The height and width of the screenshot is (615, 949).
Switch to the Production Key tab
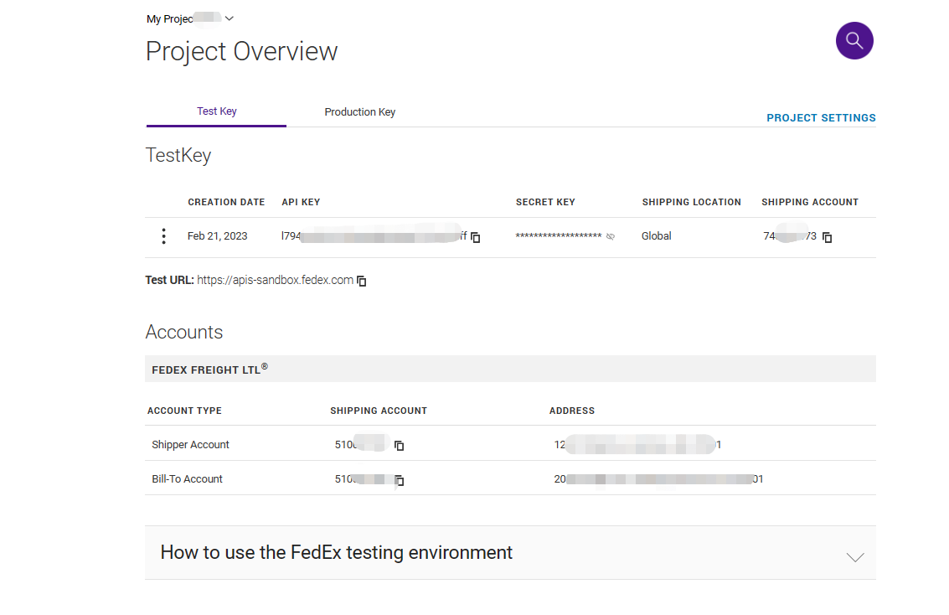coord(360,112)
